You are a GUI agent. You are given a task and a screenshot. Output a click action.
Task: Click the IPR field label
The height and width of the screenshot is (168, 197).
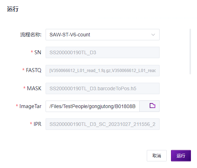(37, 124)
